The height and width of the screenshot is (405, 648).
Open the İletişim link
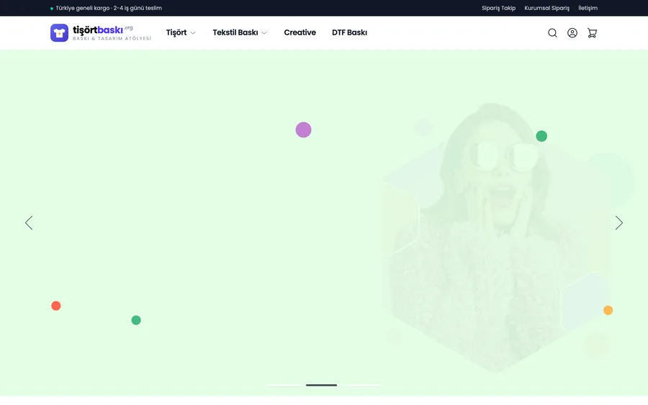pos(588,8)
